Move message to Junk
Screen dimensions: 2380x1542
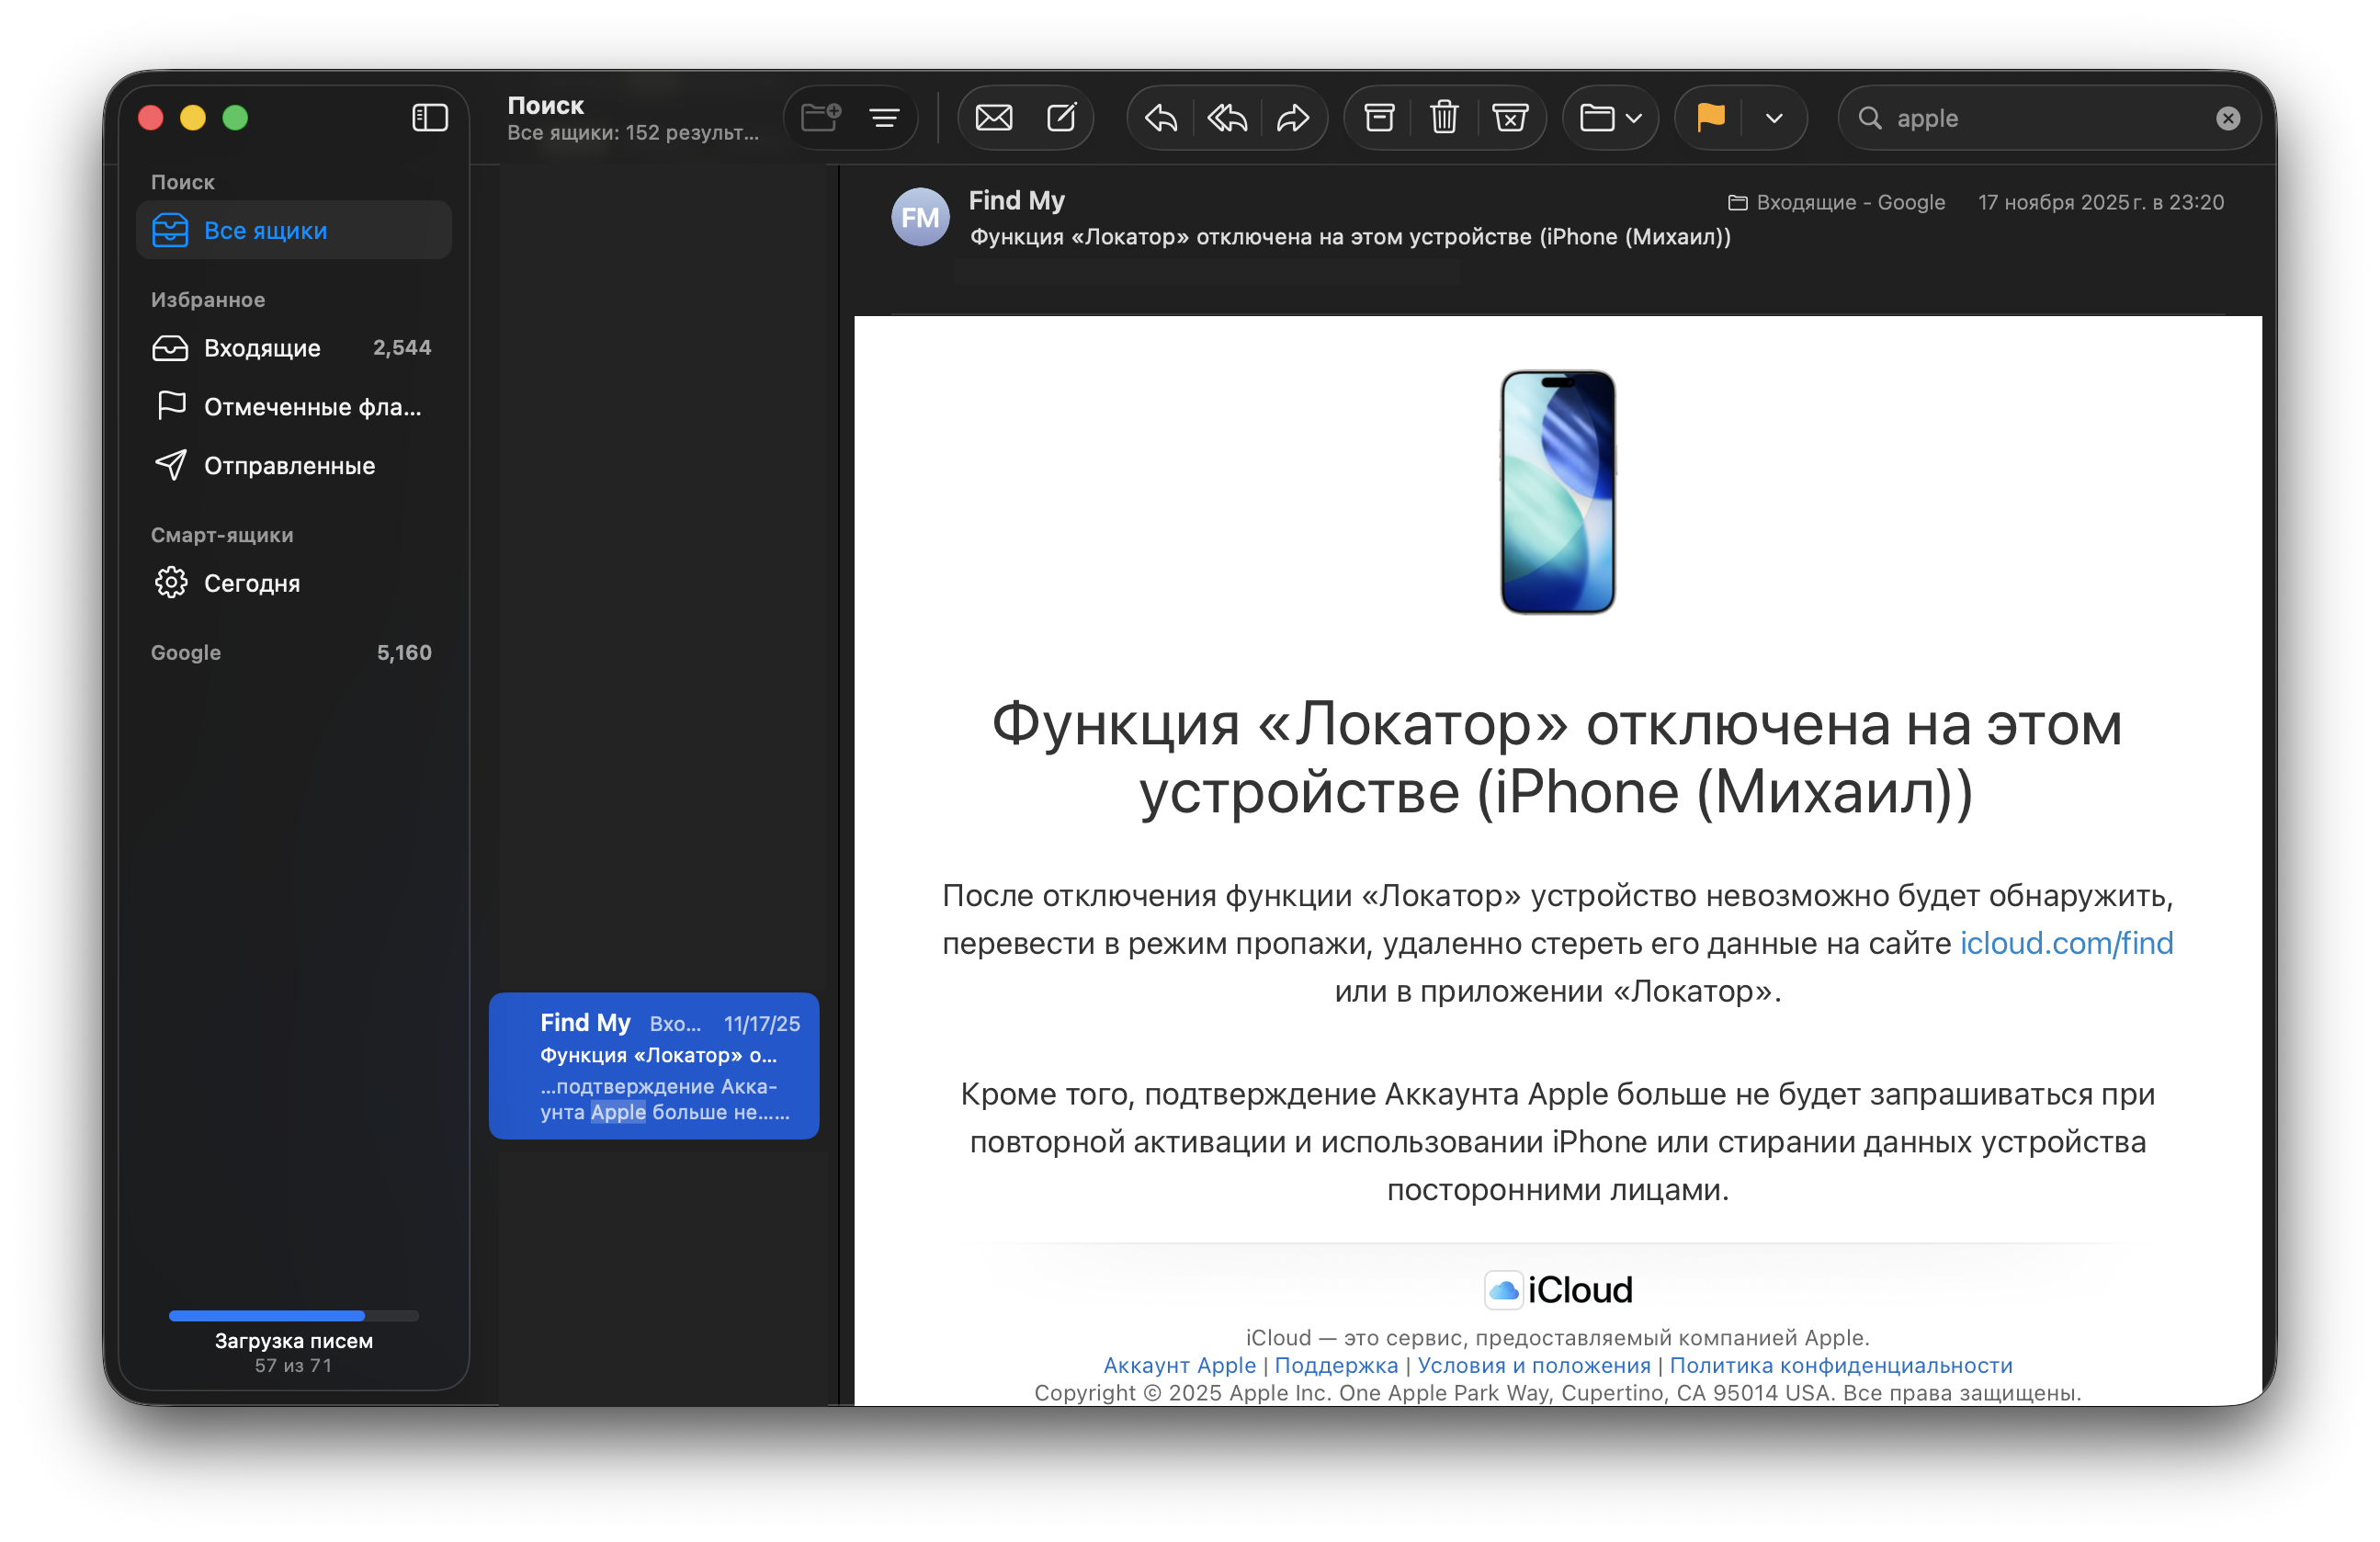click(1510, 118)
